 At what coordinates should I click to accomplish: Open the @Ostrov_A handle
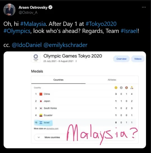[28, 12]
